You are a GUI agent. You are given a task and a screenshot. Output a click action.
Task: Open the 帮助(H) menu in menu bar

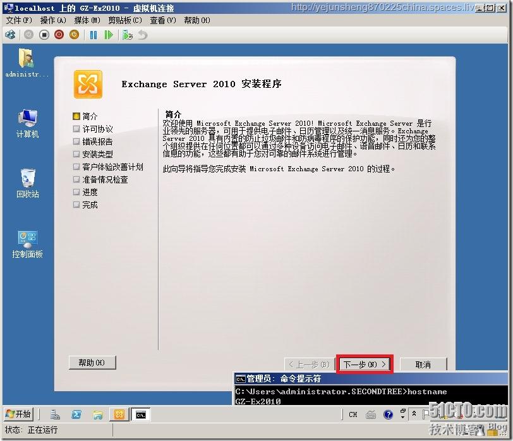click(197, 20)
